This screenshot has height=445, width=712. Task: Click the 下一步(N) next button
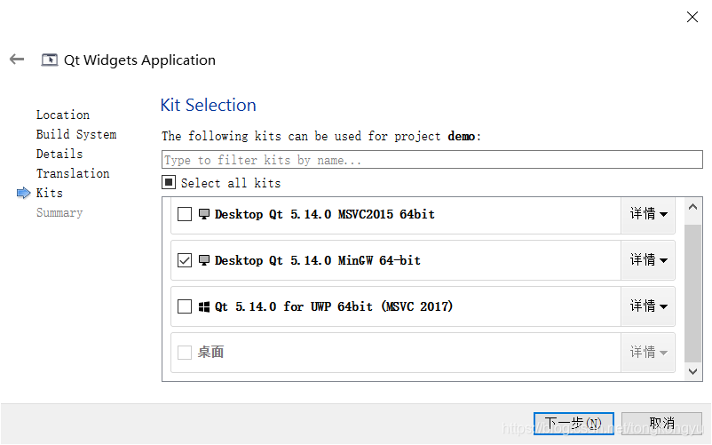[574, 423]
